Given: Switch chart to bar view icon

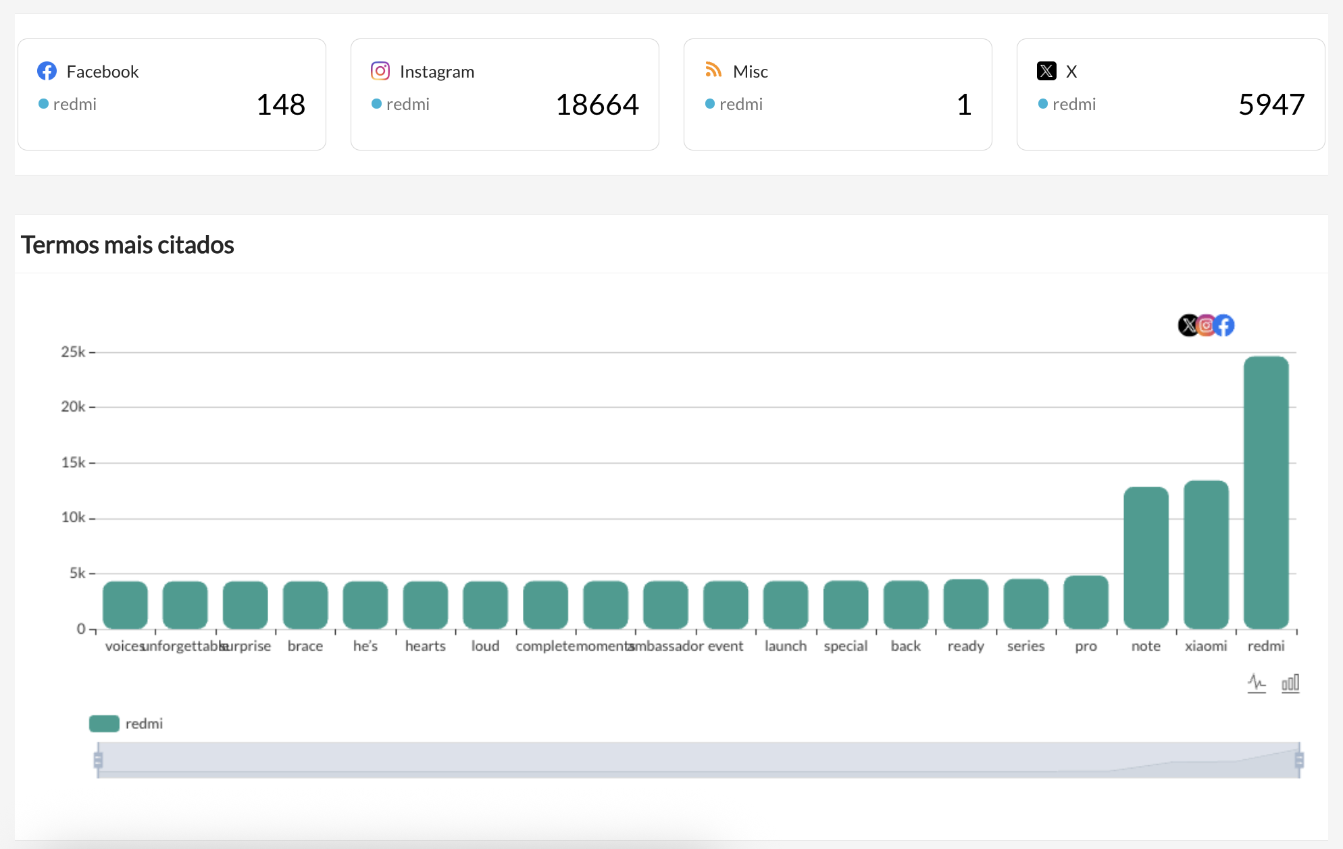Looking at the screenshot, I should point(1290,683).
